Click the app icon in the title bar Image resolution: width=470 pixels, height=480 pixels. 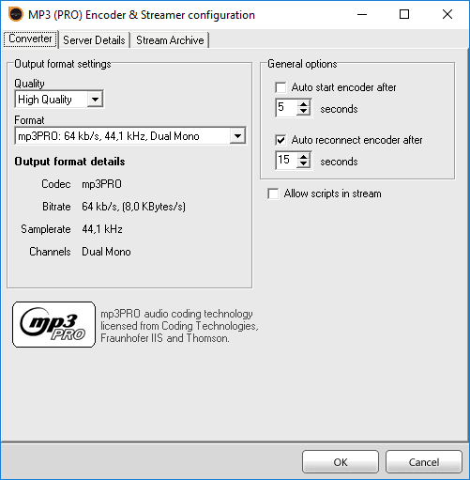click(16, 14)
